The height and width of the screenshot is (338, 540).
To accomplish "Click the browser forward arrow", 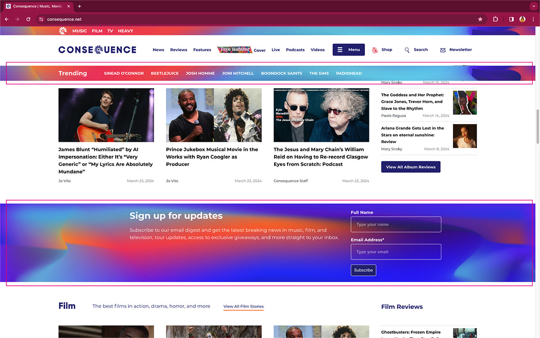I will [17, 19].
